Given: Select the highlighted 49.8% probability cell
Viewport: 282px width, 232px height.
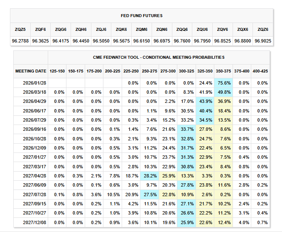Looking at the screenshot, I should tap(223, 92).
